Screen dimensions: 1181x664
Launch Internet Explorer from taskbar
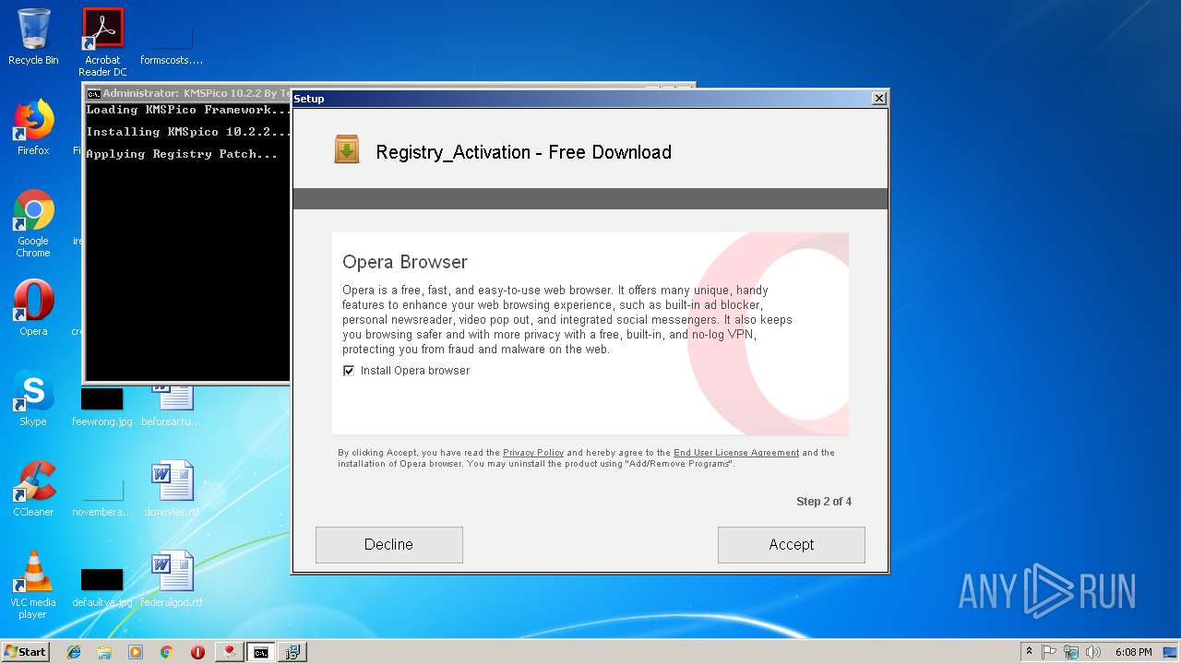tap(74, 652)
